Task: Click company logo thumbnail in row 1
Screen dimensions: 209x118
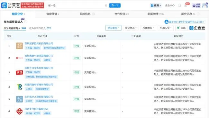Action: click(x=20, y=46)
